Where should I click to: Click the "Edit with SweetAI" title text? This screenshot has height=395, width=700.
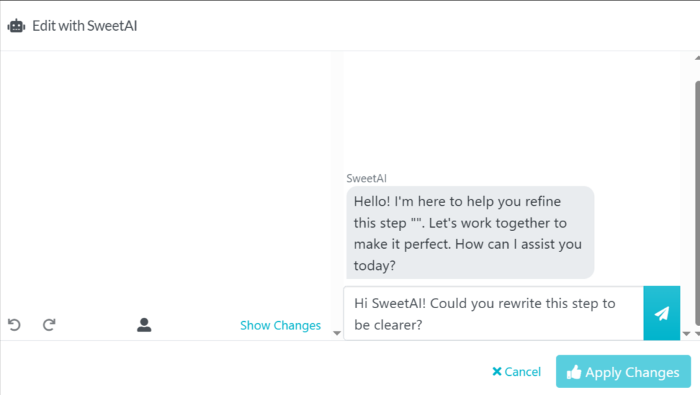(85, 26)
